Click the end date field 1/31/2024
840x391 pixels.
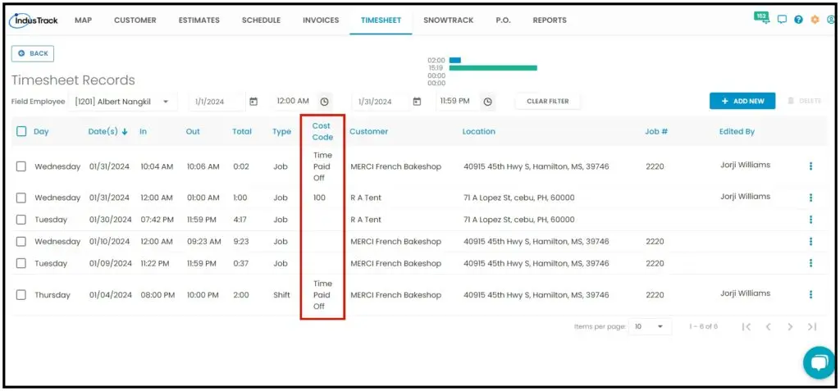coord(380,101)
